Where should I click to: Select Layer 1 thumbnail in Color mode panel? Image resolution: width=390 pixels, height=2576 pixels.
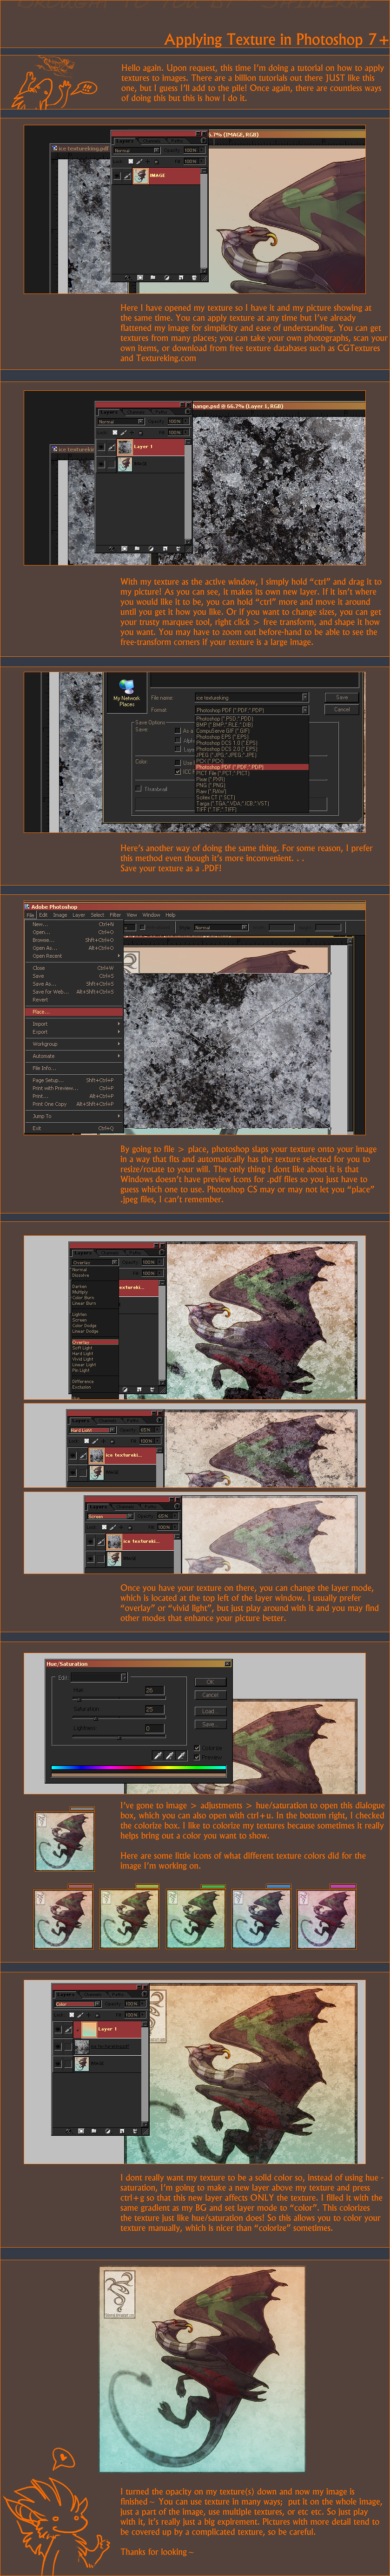click(x=90, y=2029)
